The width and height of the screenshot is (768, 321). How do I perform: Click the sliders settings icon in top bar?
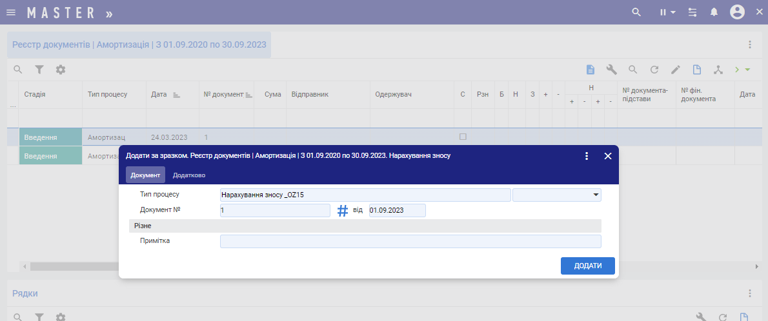pyautogui.click(x=692, y=12)
